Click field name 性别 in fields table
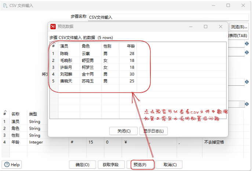 coord(15,135)
